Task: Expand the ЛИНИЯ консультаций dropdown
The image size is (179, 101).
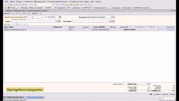Action: pyautogui.click(x=141, y=8)
